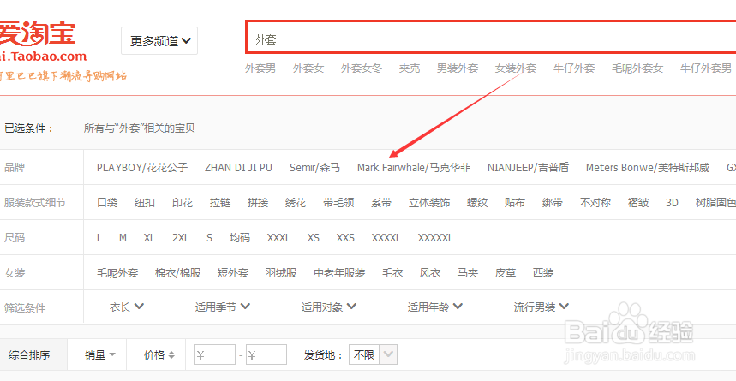Select size 2XL
The width and height of the screenshot is (736, 381).
(x=181, y=238)
